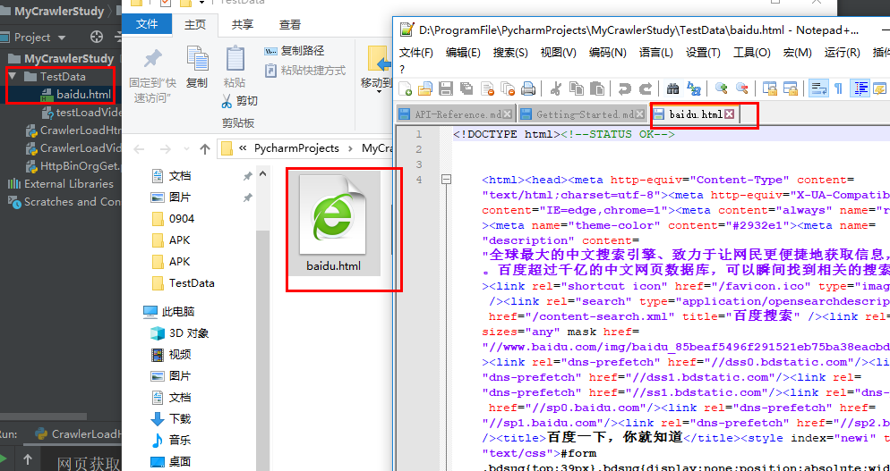Click the Synchronize vertical scrolling icon
This screenshot has height=471, width=890.
tap(770, 88)
